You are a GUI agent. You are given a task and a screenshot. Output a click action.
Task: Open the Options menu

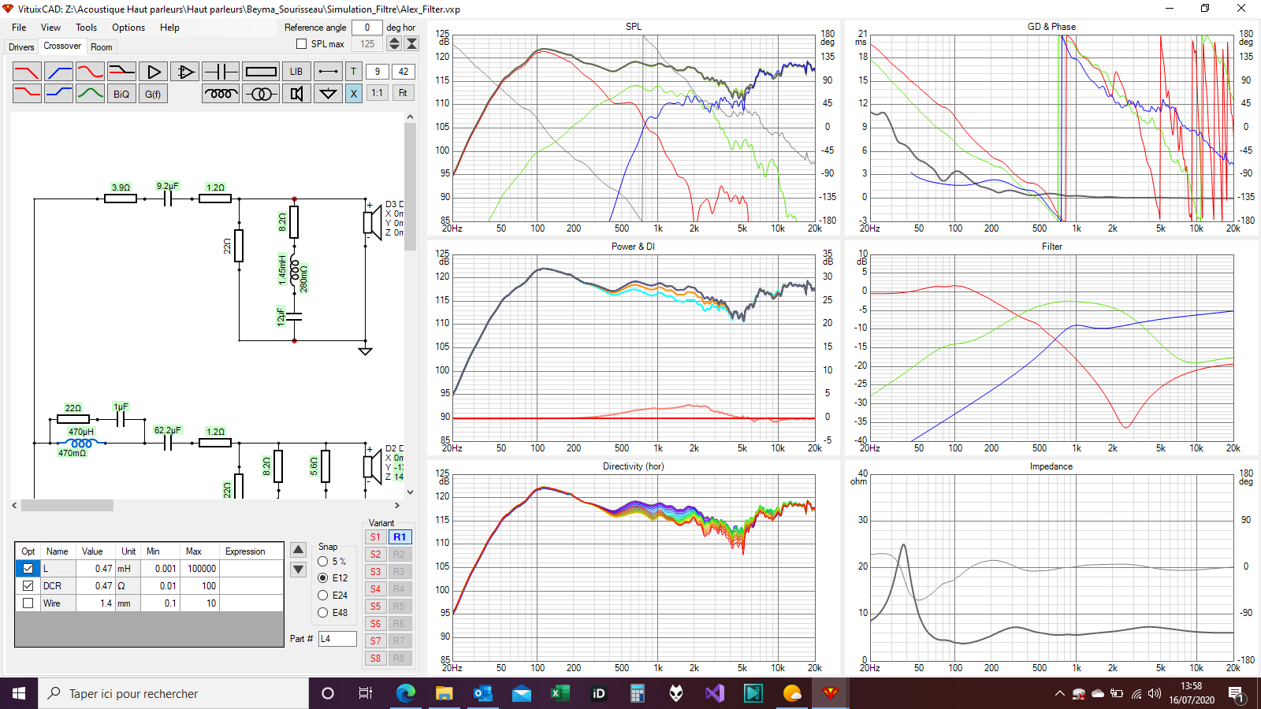click(128, 28)
